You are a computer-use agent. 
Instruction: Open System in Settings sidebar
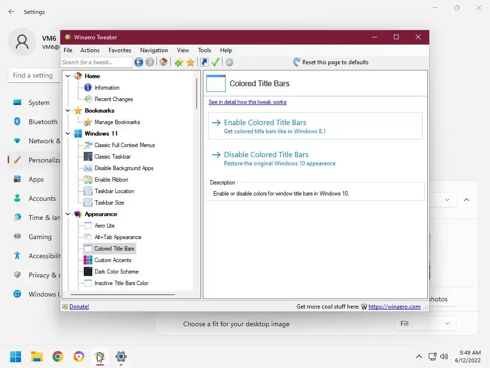point(34,103)
